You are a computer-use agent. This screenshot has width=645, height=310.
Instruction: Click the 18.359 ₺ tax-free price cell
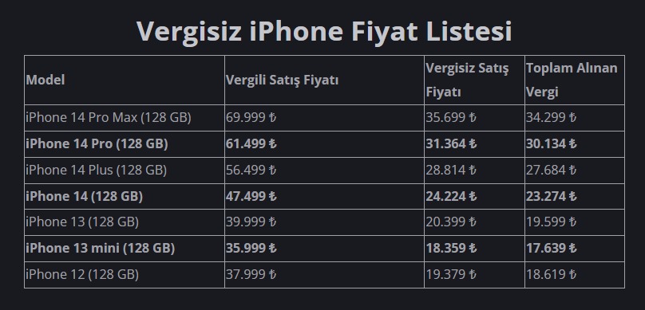coord(474,249)
